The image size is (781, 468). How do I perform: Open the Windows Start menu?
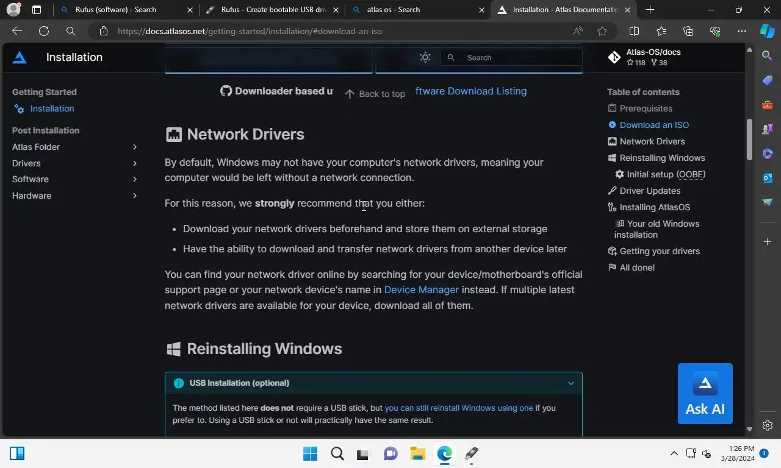[x=310, y=453]
